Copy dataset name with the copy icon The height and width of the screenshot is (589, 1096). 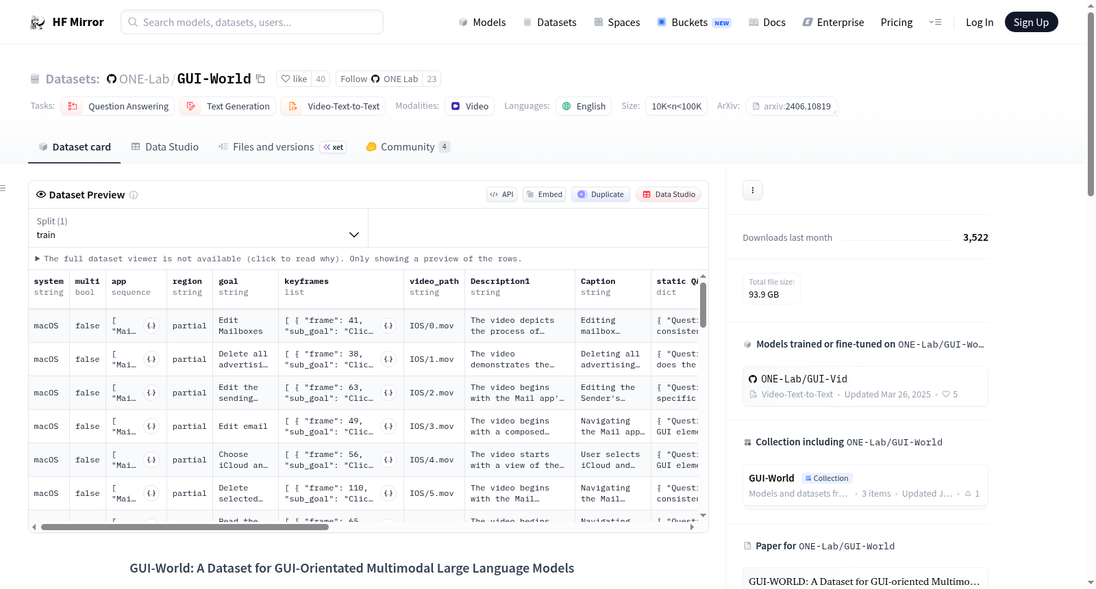point(260,79)
